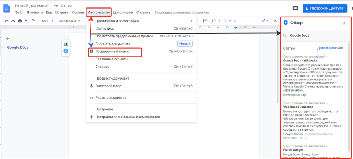The height and width of the screenshot is (159, 353).
Task: Start Голосовой ввод from menu
Action: pyautogui.click(x=141, y=86)
